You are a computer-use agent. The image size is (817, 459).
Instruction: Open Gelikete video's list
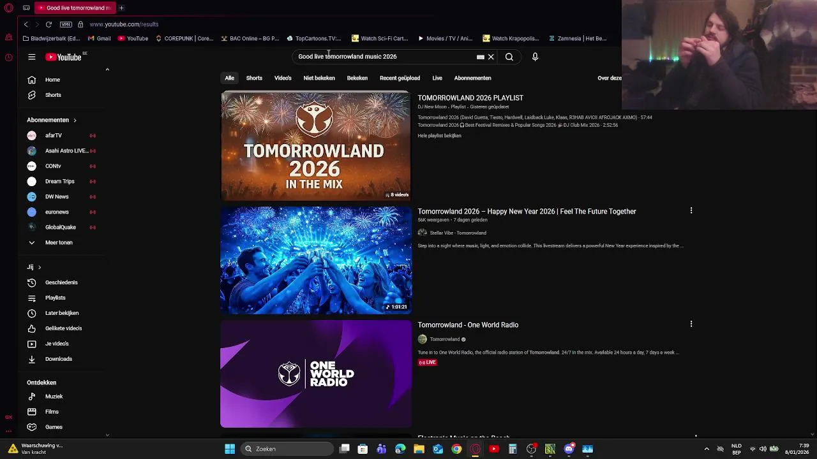(x=62, y=328)
